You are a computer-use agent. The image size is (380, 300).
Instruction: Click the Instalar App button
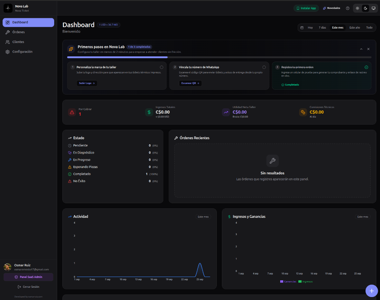coord(306,8)
